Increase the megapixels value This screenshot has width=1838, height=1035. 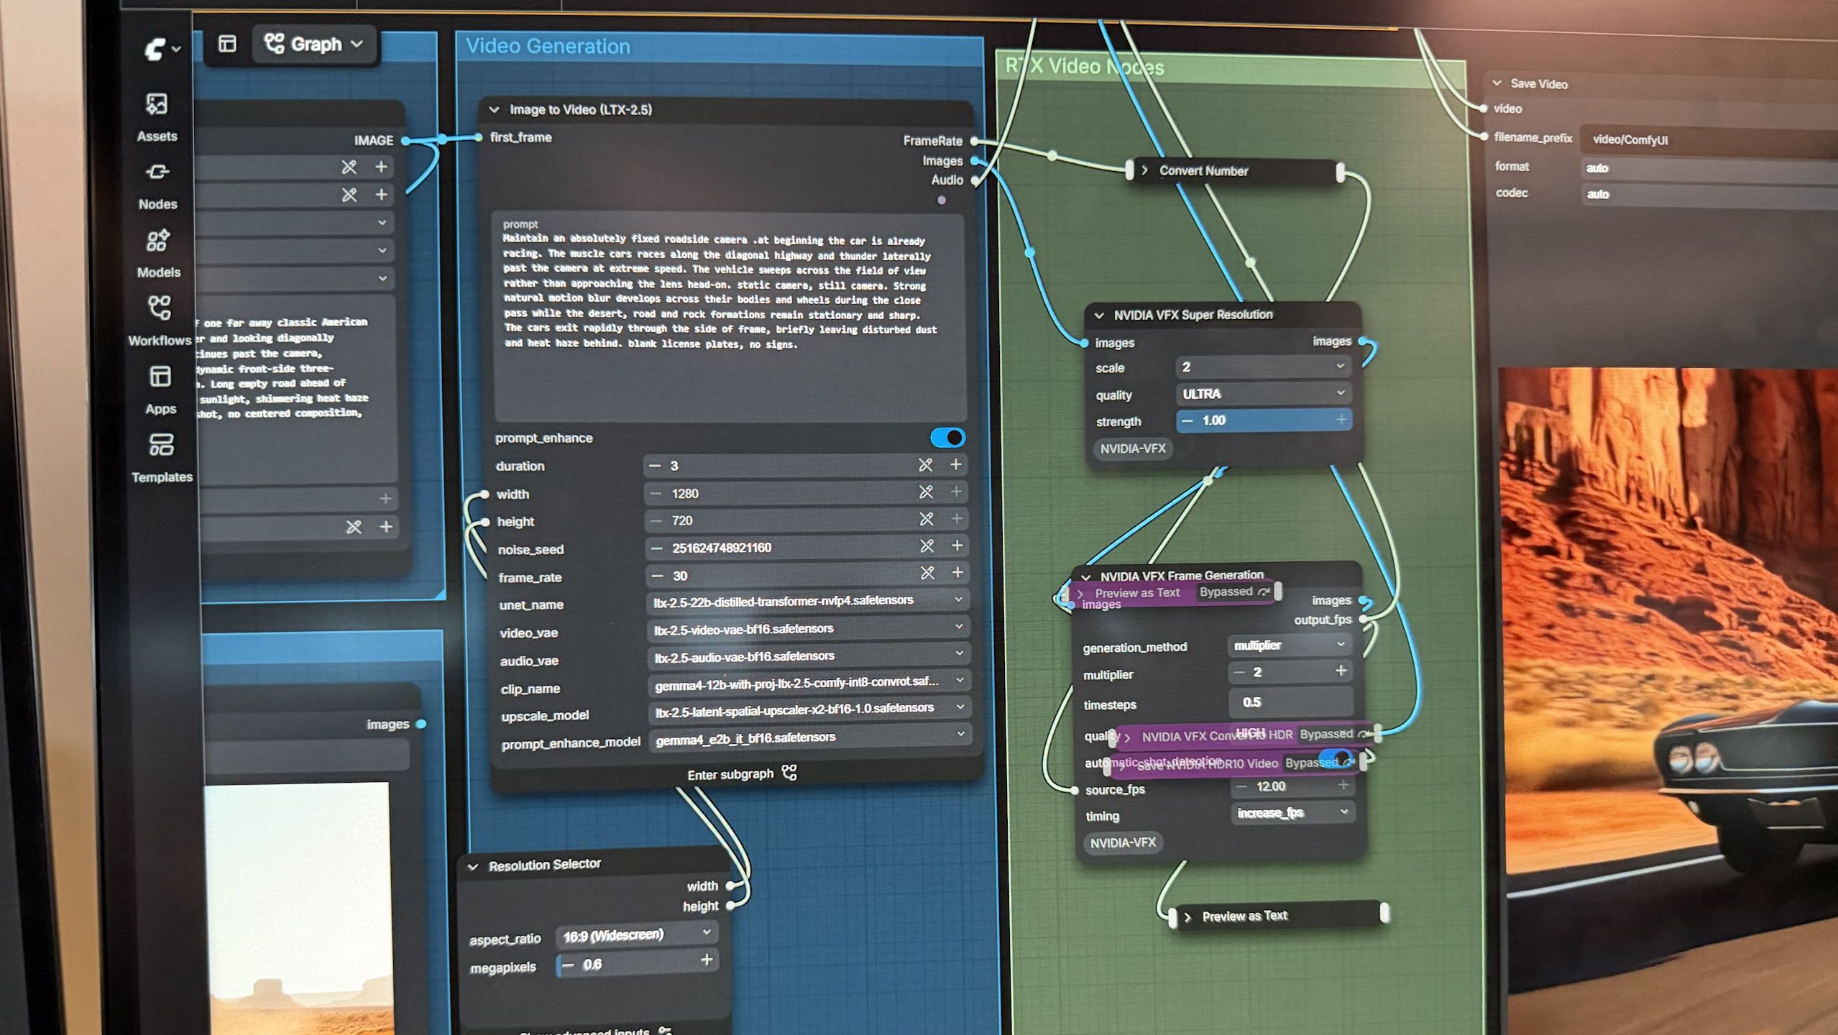707,960
